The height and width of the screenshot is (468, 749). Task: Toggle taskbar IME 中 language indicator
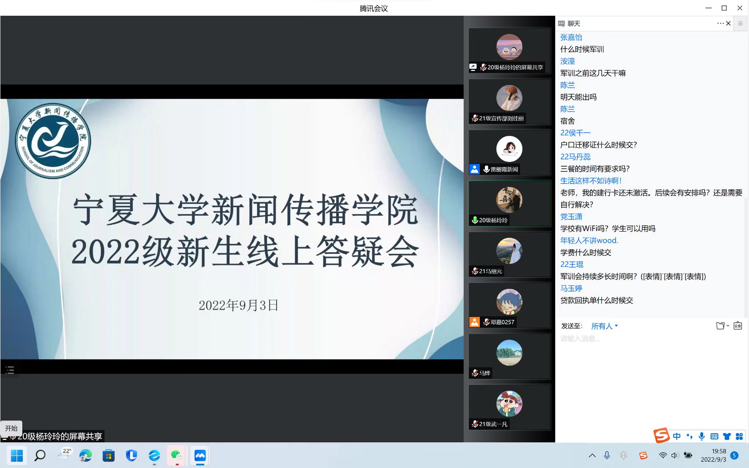(624, 455)
